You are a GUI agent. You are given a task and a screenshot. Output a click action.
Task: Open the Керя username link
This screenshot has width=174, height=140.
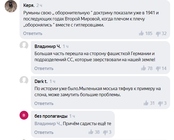(29, 5)
